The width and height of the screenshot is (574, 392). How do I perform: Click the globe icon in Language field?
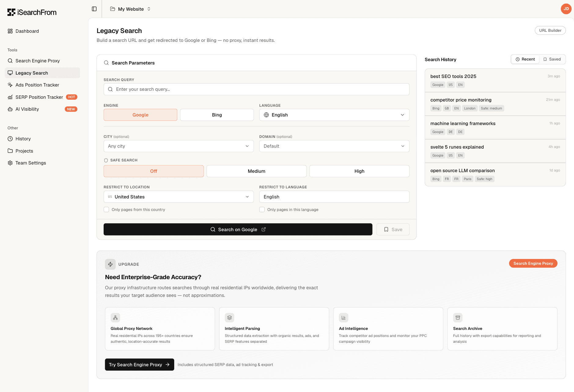(x=266, y=115)
